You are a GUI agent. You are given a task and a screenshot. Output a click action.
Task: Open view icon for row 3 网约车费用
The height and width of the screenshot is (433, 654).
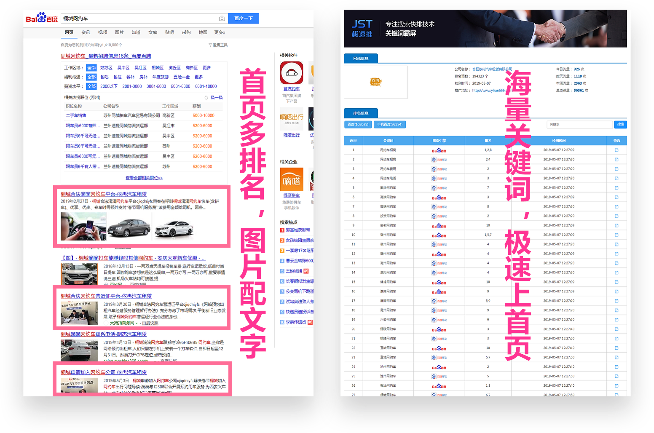(x=616, y=169)
